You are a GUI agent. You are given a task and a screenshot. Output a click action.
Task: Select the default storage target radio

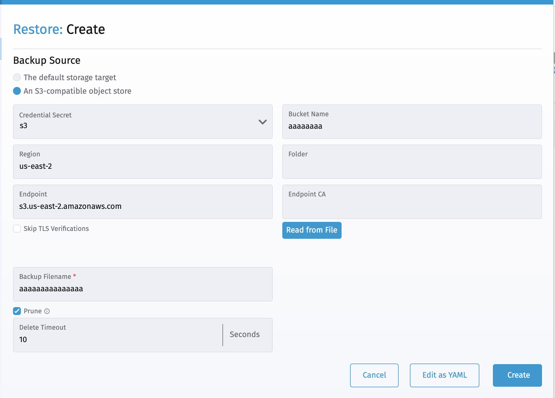point(17,77)
